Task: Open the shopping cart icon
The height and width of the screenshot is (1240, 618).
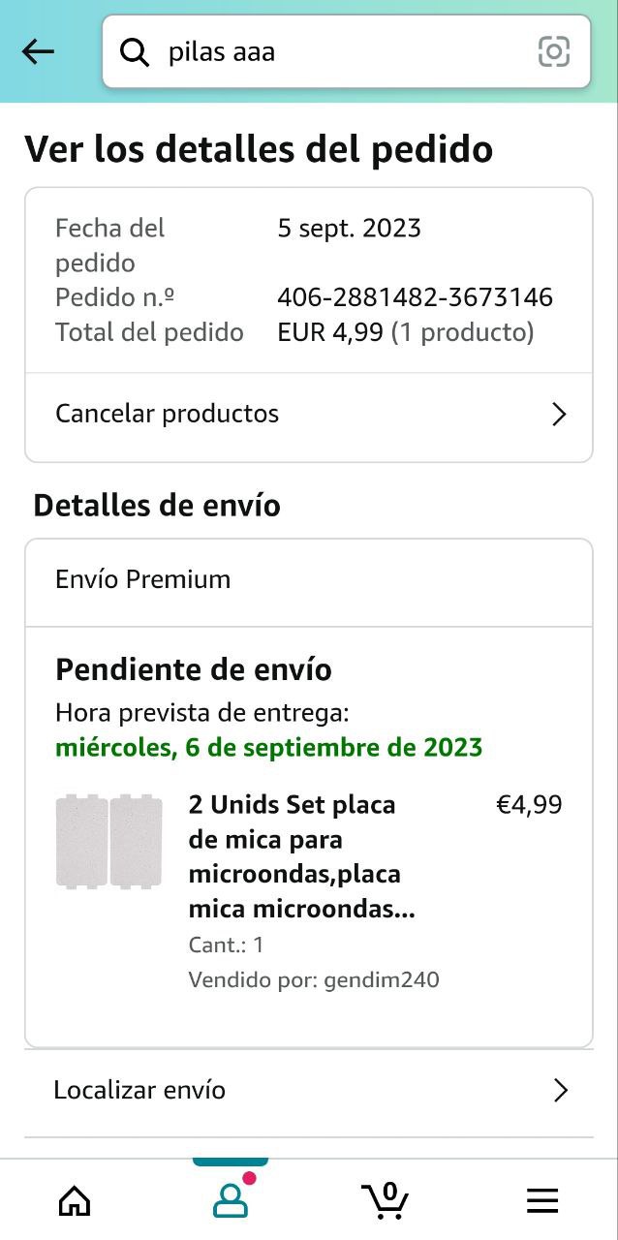Action: 386,1201
